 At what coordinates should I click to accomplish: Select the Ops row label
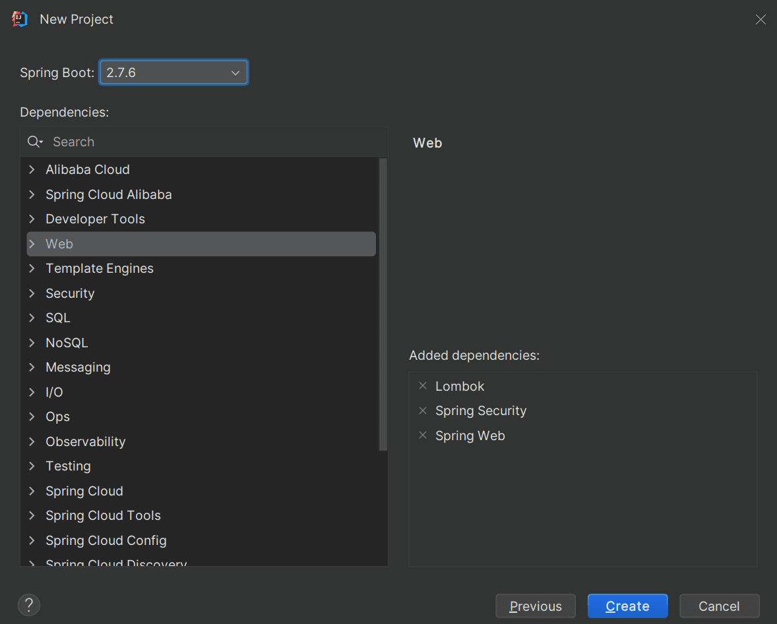(58, 417)
